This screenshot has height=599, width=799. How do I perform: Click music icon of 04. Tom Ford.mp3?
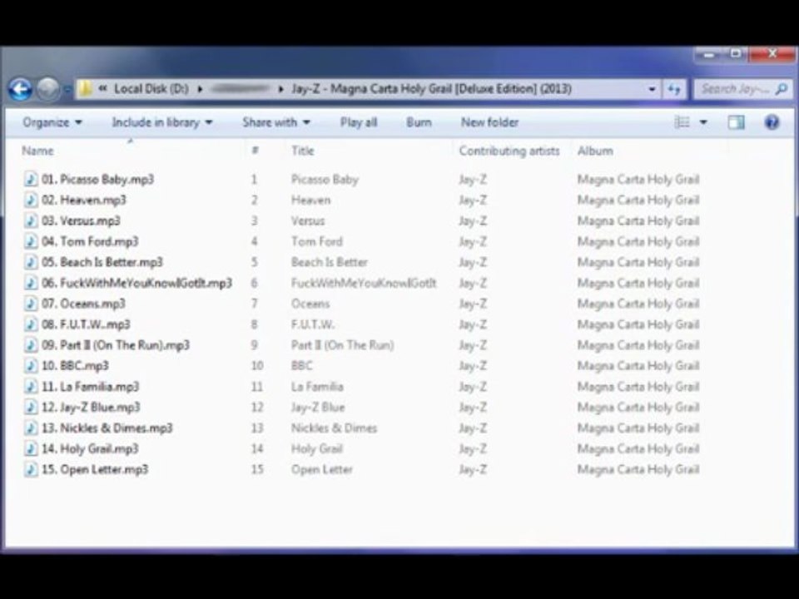point(31,241)
